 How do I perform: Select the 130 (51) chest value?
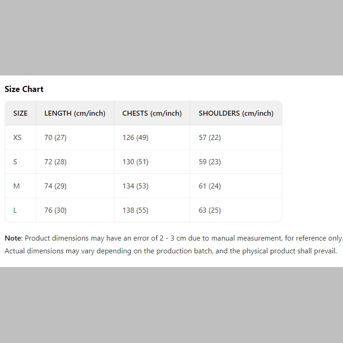[x=135, y=162]
